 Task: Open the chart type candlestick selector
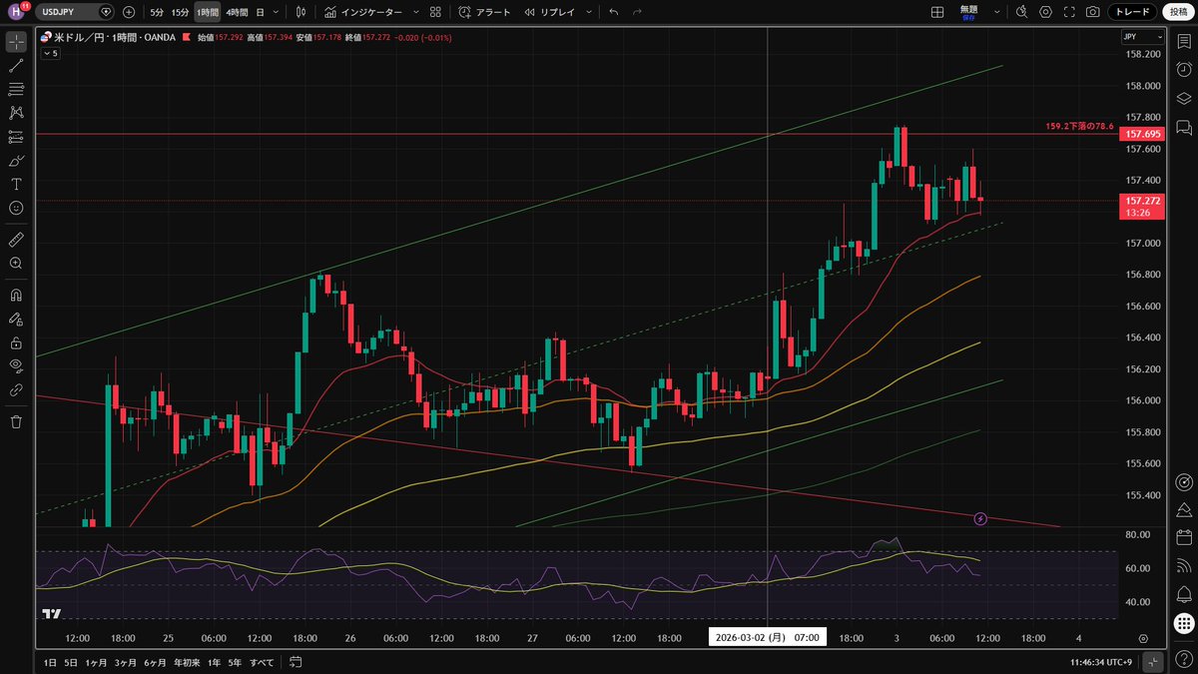(x=301, y=12)
